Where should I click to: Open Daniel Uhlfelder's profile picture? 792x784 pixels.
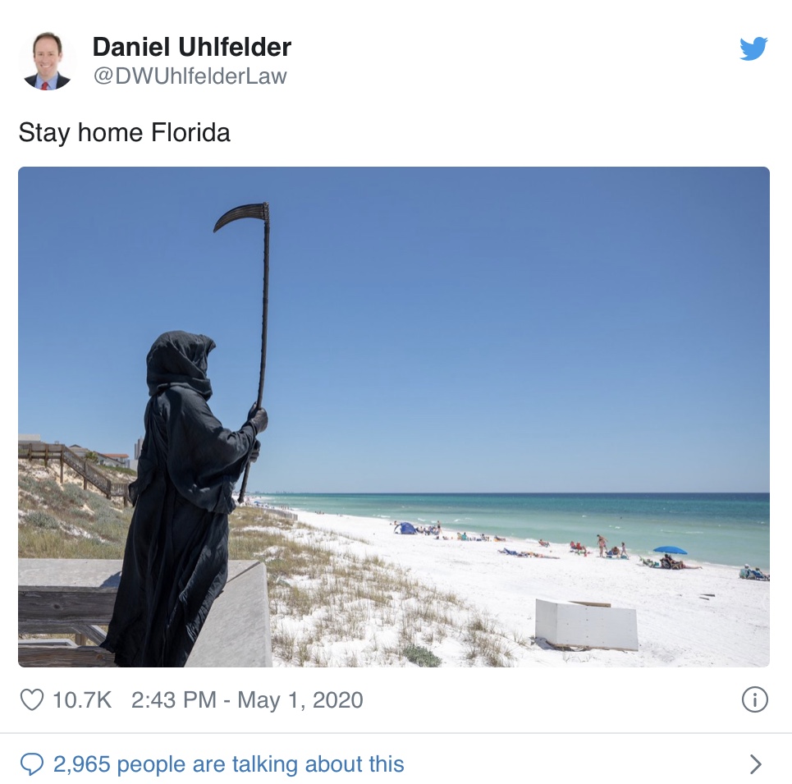pyautogui.click(x=47, y=61)
